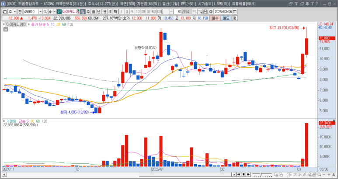Image resolution: width=338 pixels, height=179 pixels.
Task: Stop chart replay with stop button
Action: (244, 175)
